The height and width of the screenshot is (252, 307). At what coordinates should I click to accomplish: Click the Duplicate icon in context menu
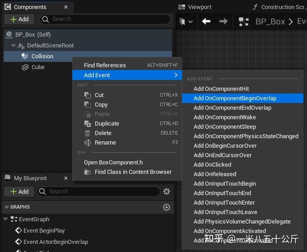87,124
